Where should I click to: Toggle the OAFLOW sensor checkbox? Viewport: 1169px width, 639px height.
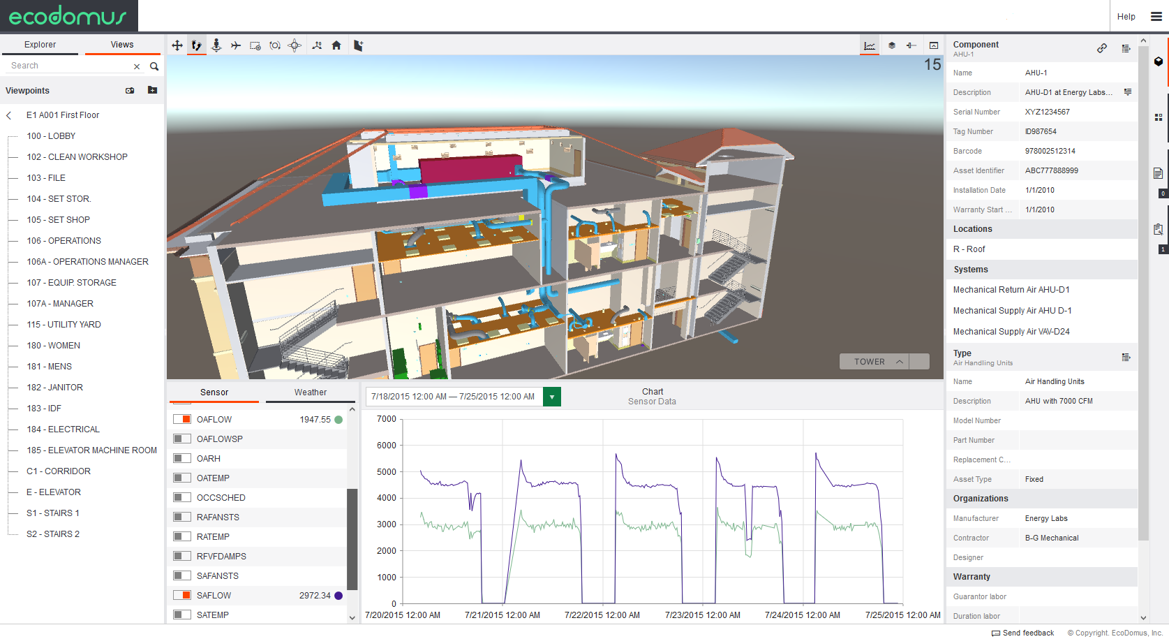tap(182, 419)
